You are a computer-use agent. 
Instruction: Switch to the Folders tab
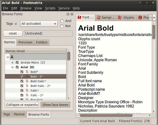(42, 43)
